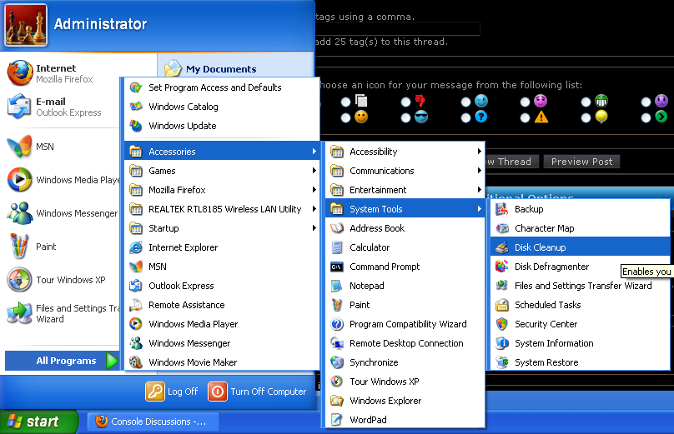Expand the Mozilla Firefox program folder
The width and height of the screenshot is (674, 434).
pyautogui.click(x=222, y=190)
